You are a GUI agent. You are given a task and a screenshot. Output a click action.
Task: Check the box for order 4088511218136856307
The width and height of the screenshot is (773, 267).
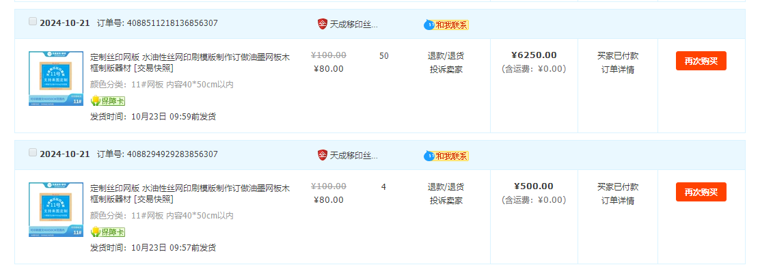[33, 21]
